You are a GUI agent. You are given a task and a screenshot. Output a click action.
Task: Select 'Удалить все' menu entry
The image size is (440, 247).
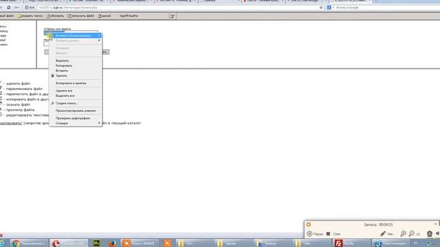point(76,91)
